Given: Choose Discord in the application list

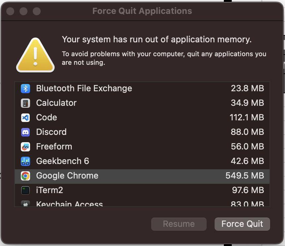Looking at the screenshot, I should pos(51,132).
